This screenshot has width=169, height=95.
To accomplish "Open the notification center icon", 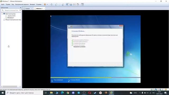I will 166,93.
